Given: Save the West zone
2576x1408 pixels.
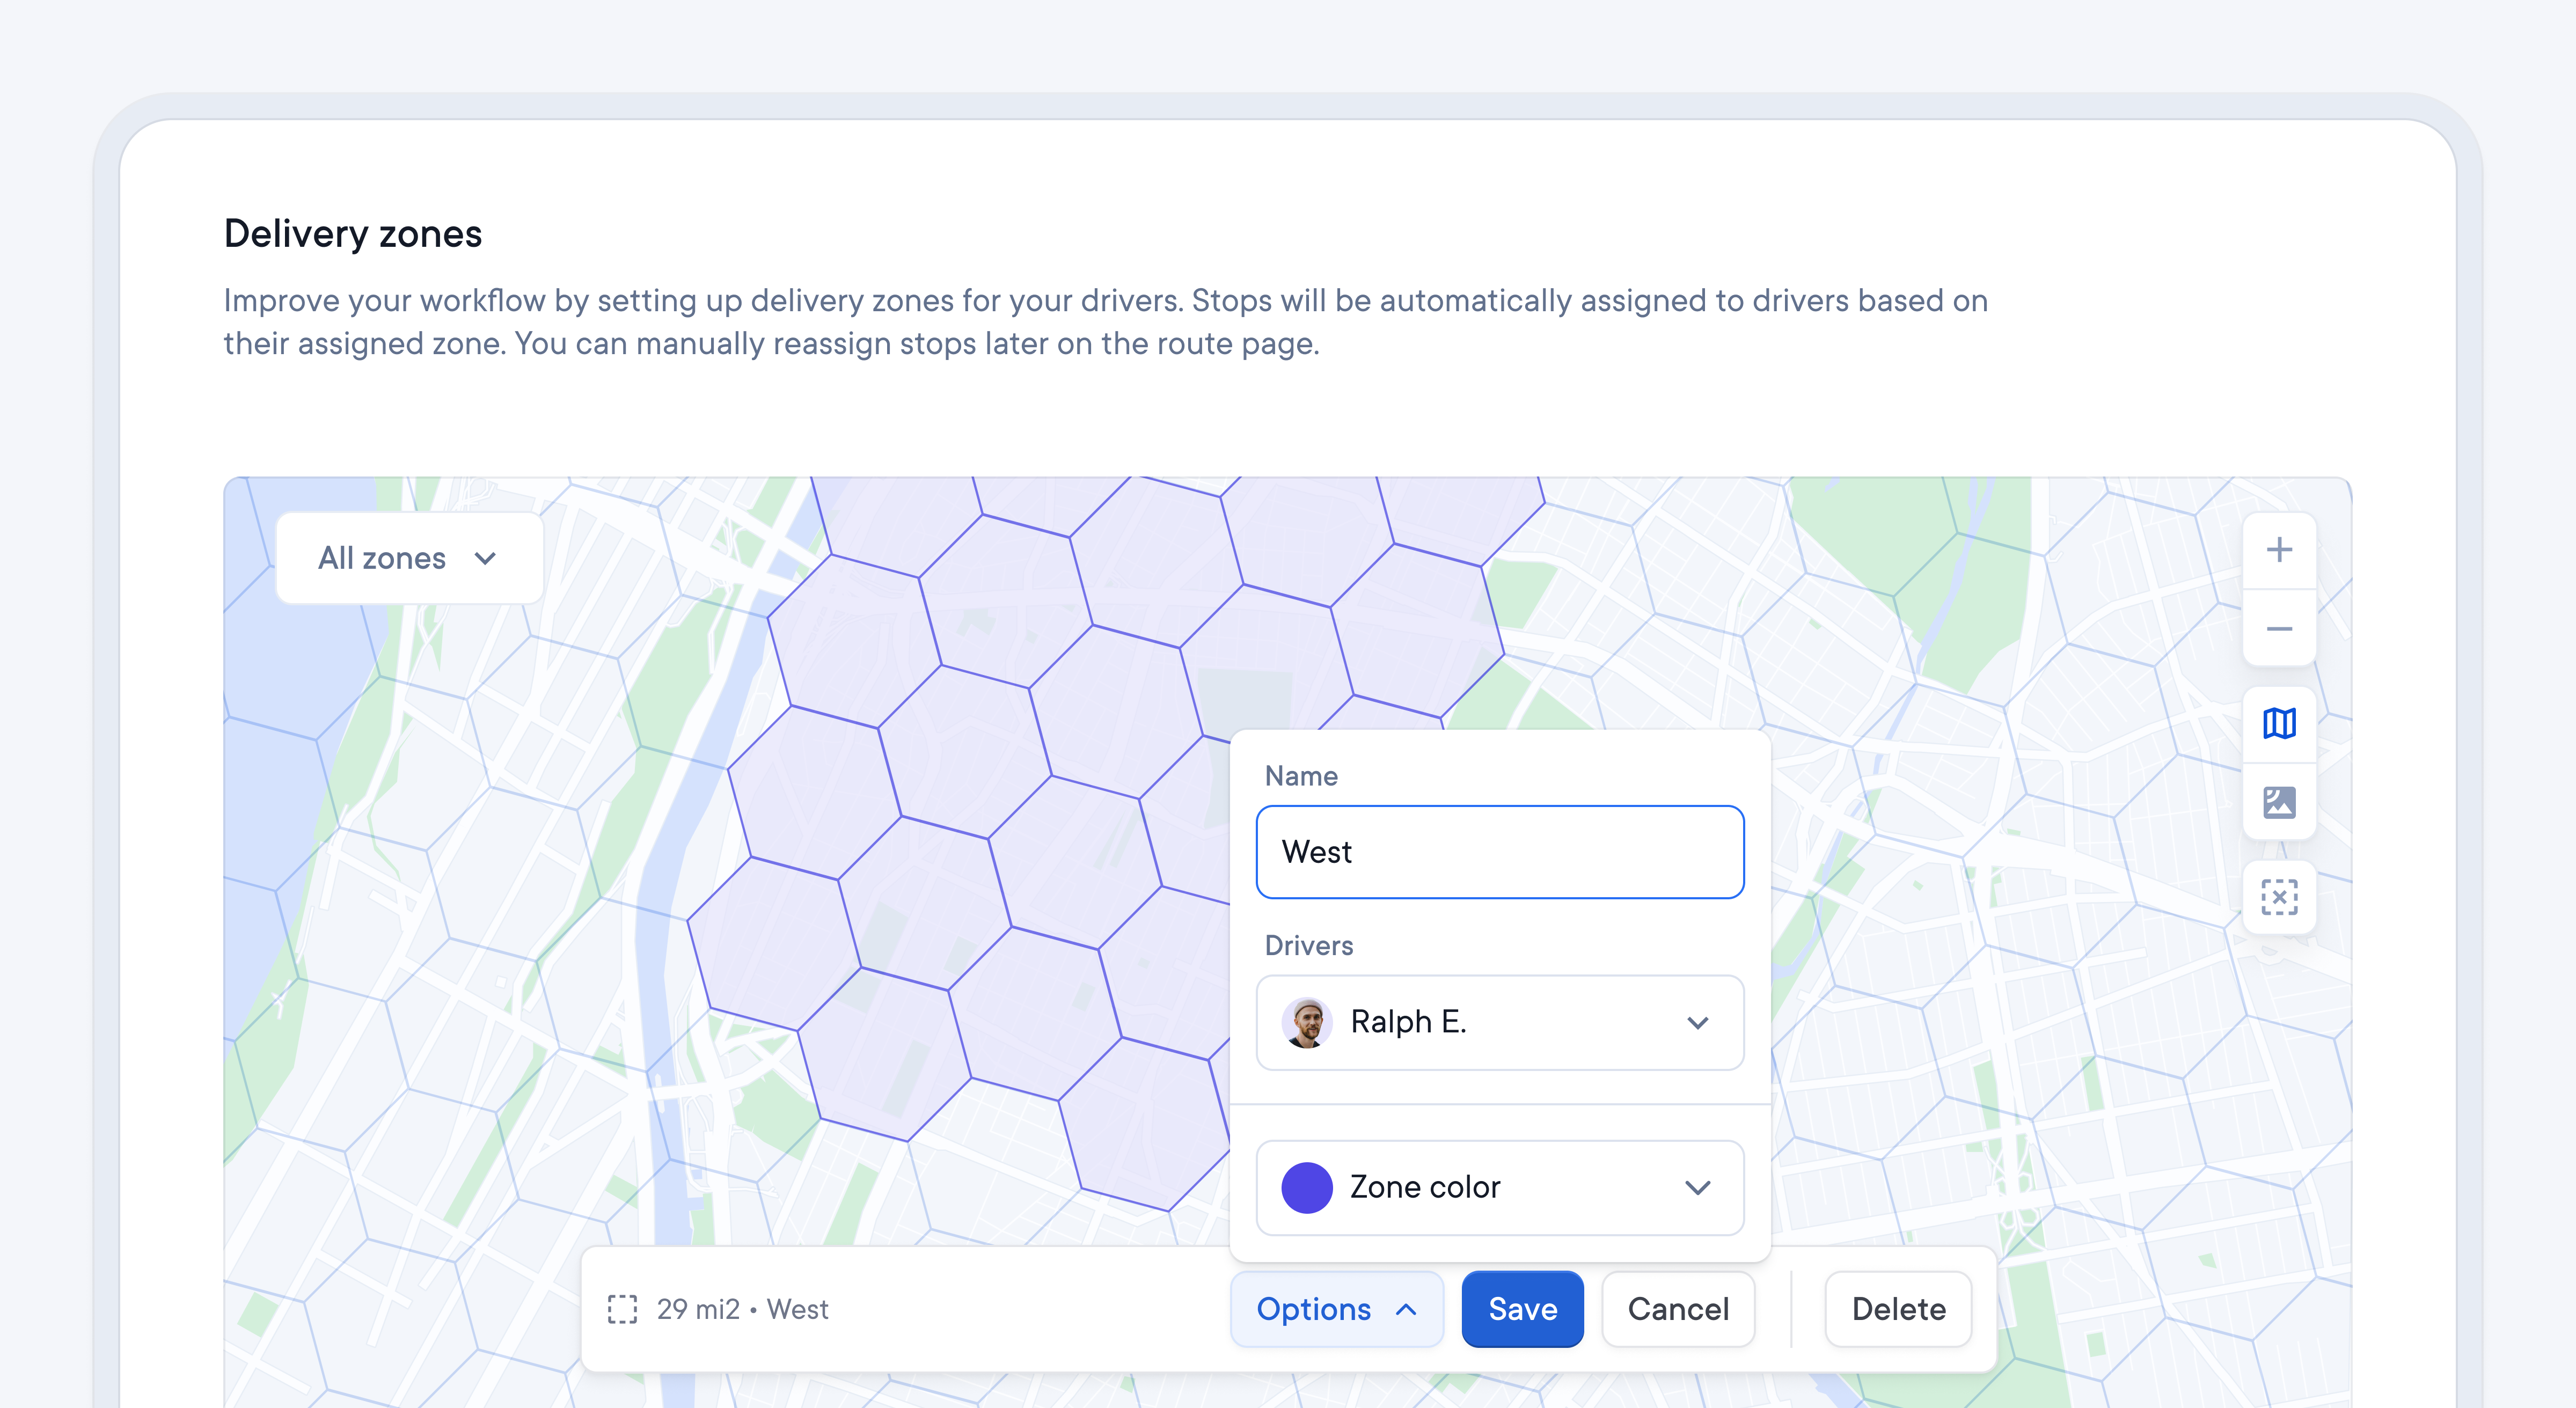Looking at the screenshot, I should tap(1522, 1309).
